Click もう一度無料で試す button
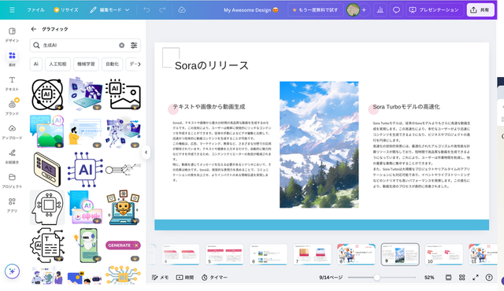The width and height of the screenshot is (504, 291). click(315, 10)
